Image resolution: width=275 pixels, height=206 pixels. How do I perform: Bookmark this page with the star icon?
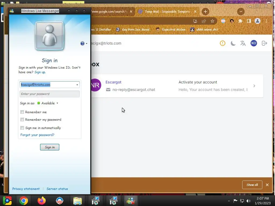212,21
